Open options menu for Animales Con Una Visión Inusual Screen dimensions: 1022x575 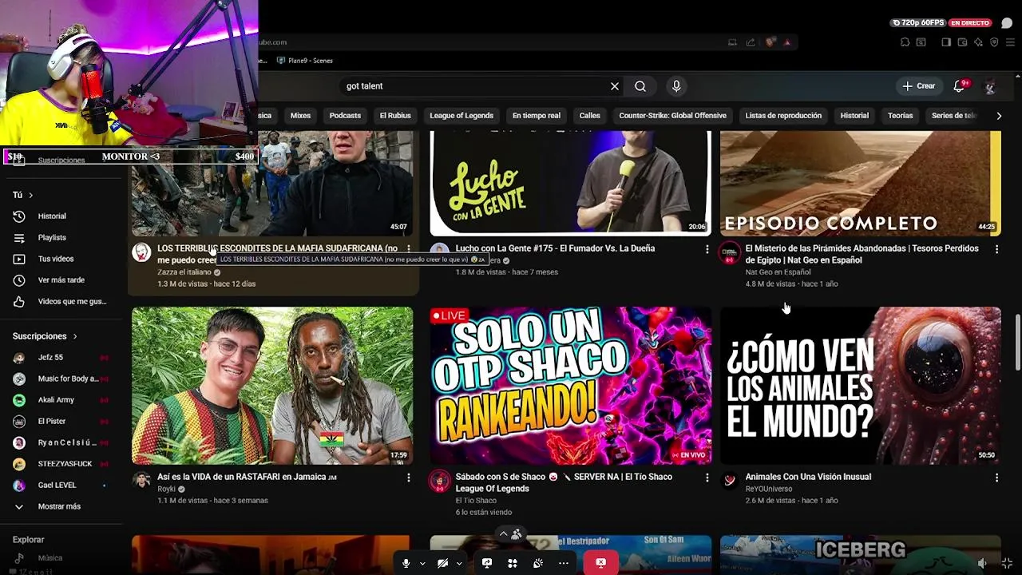coord(996,478)
